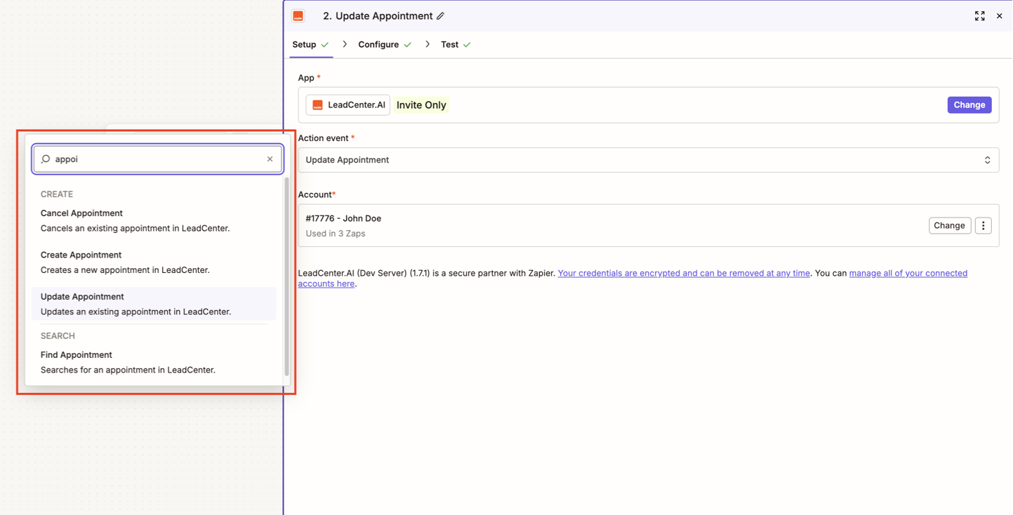Expand the step editor to fullscreen
This screenshot has height=515, width=1013.
(x=979, y=16)
